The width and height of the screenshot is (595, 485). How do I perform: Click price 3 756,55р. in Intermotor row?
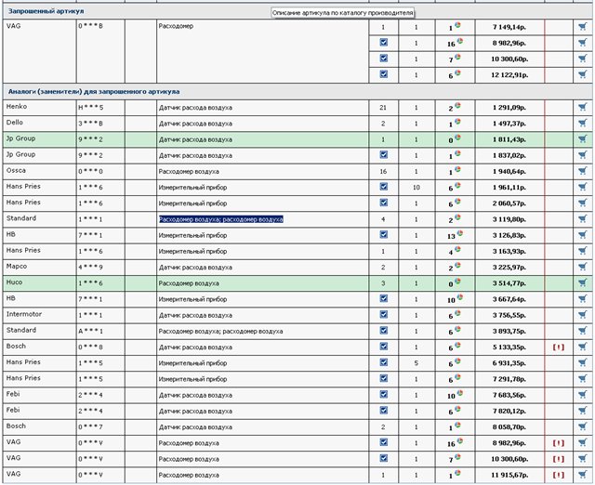pyautogui.click(x=509, y=316)
